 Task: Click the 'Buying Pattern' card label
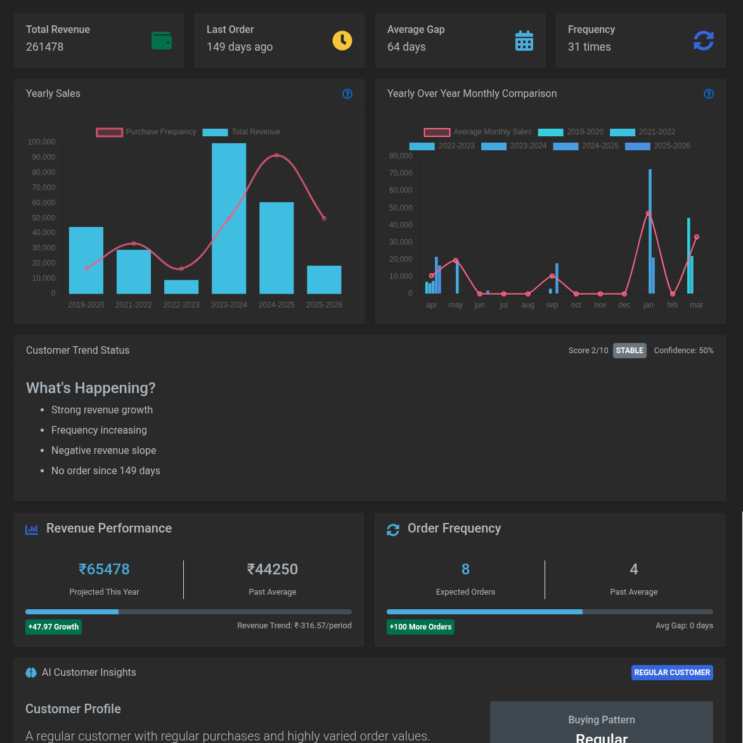(x=602, y=720)
